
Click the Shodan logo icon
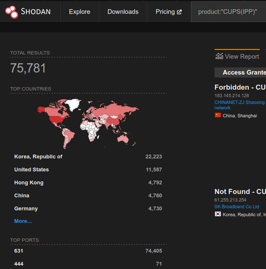11,12
